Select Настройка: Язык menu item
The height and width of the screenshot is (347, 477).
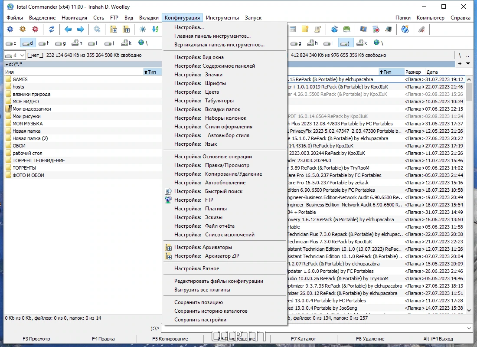click(x=225, y=144)
